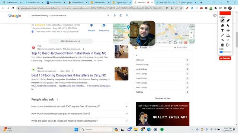This screenshot has width=238, height=133.
Task: Select the eraser tool
Action: (x=222, y=25)
